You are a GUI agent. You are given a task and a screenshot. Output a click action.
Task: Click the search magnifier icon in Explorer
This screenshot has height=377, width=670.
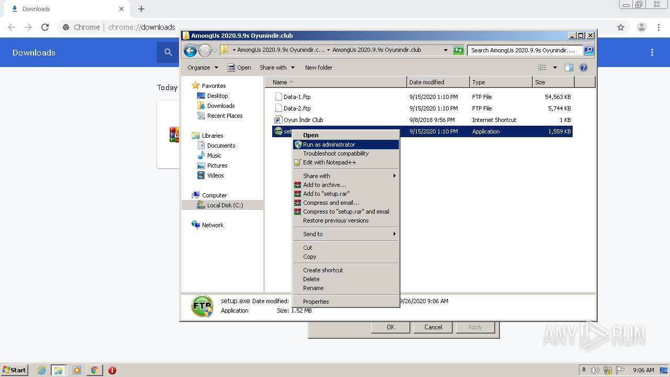(589, 50)
